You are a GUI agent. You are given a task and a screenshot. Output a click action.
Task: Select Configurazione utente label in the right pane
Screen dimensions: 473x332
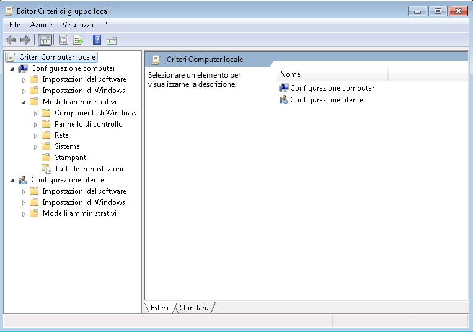(327, 100)
